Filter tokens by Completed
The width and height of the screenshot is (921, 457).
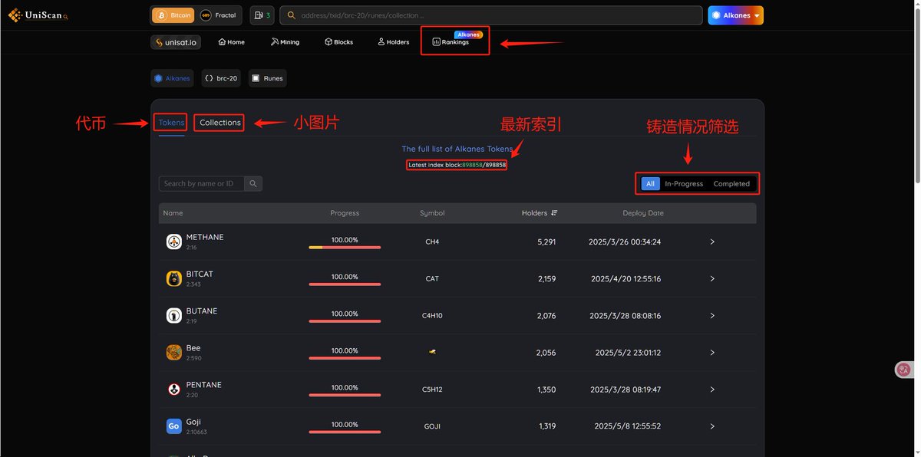731,183
